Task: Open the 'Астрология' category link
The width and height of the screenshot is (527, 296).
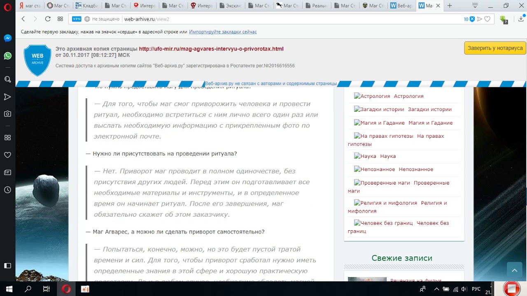Action: (x=408, y=96)
